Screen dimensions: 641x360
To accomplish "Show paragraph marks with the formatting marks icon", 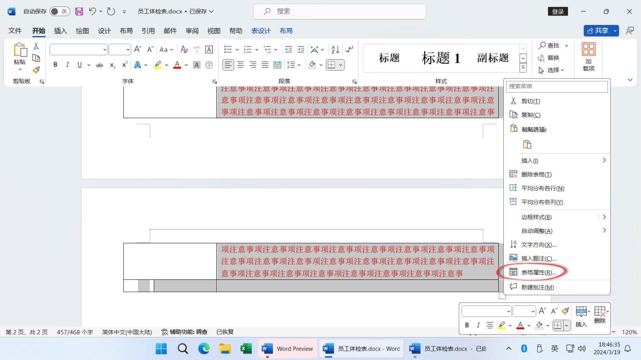I will tap(350, 50).
